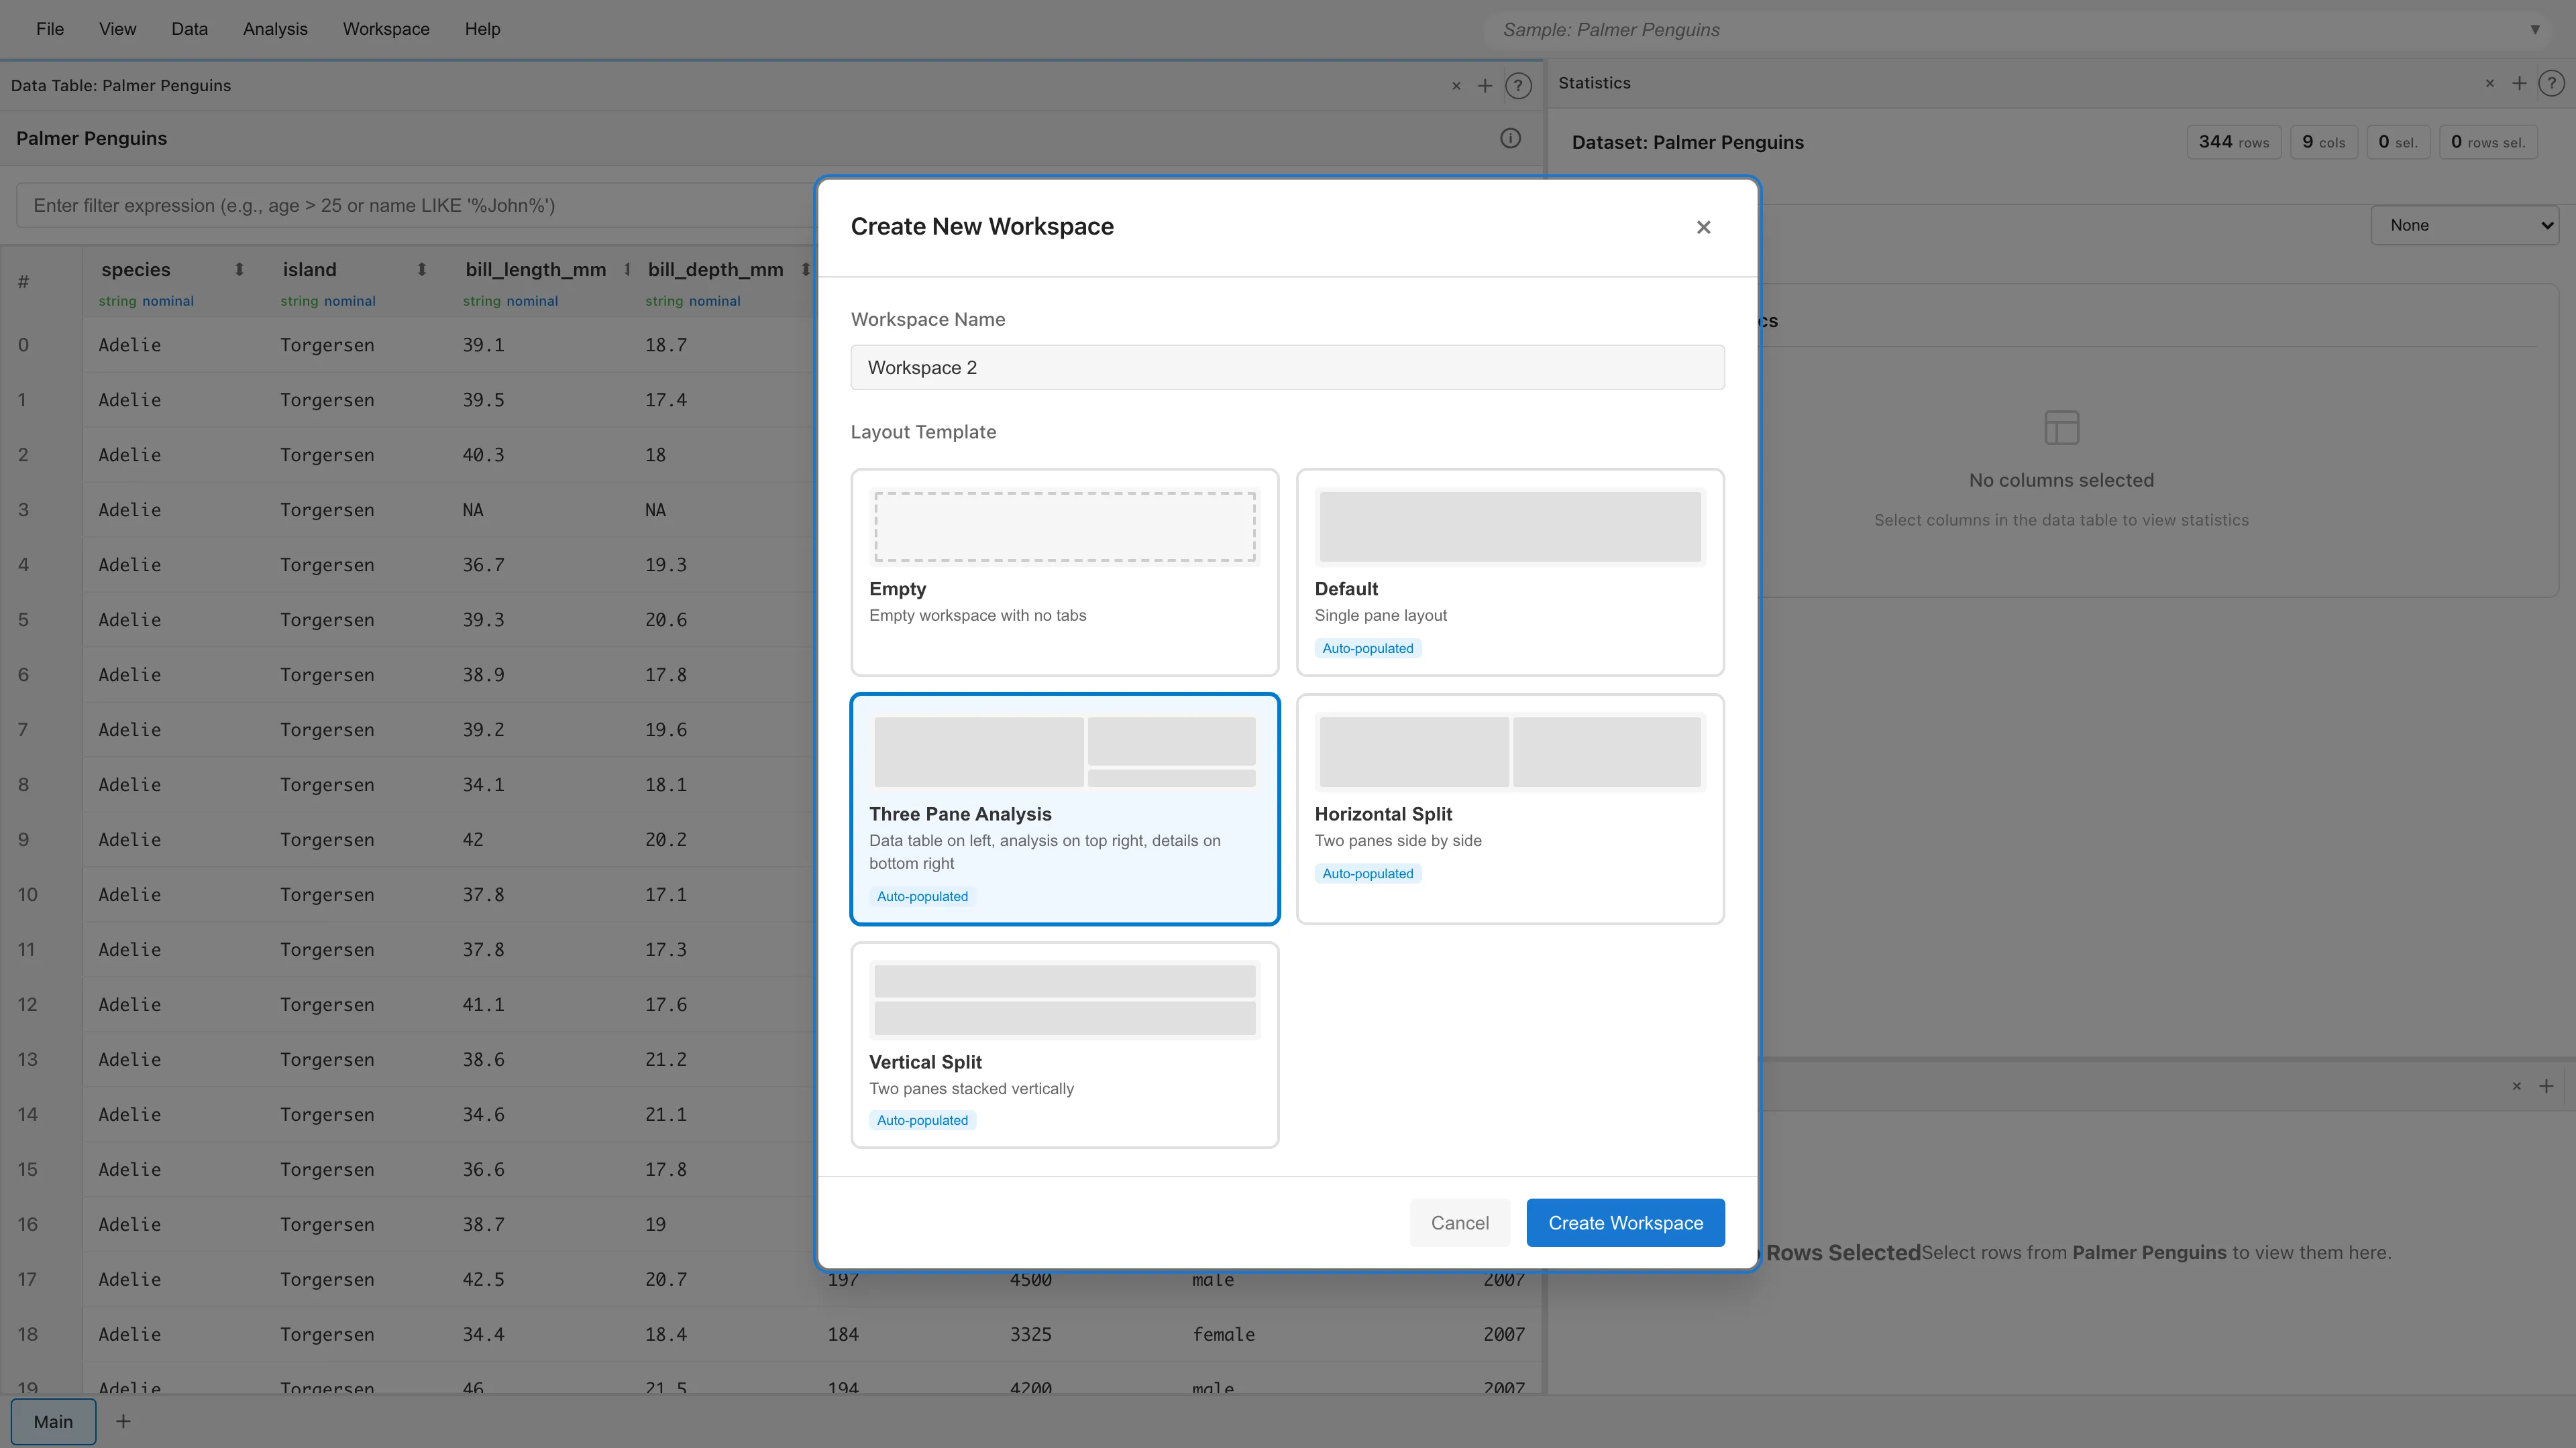The height and width of the screenshot is (1448, 2576).
Task: Choose the Default single pane template
Action: [1509, 572]
